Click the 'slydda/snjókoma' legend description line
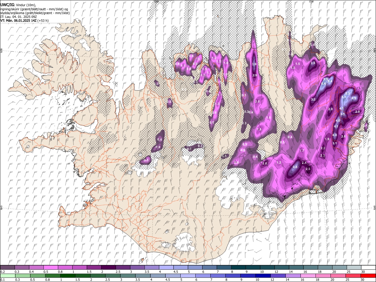 pyautogui.click(x=35, y=13)
